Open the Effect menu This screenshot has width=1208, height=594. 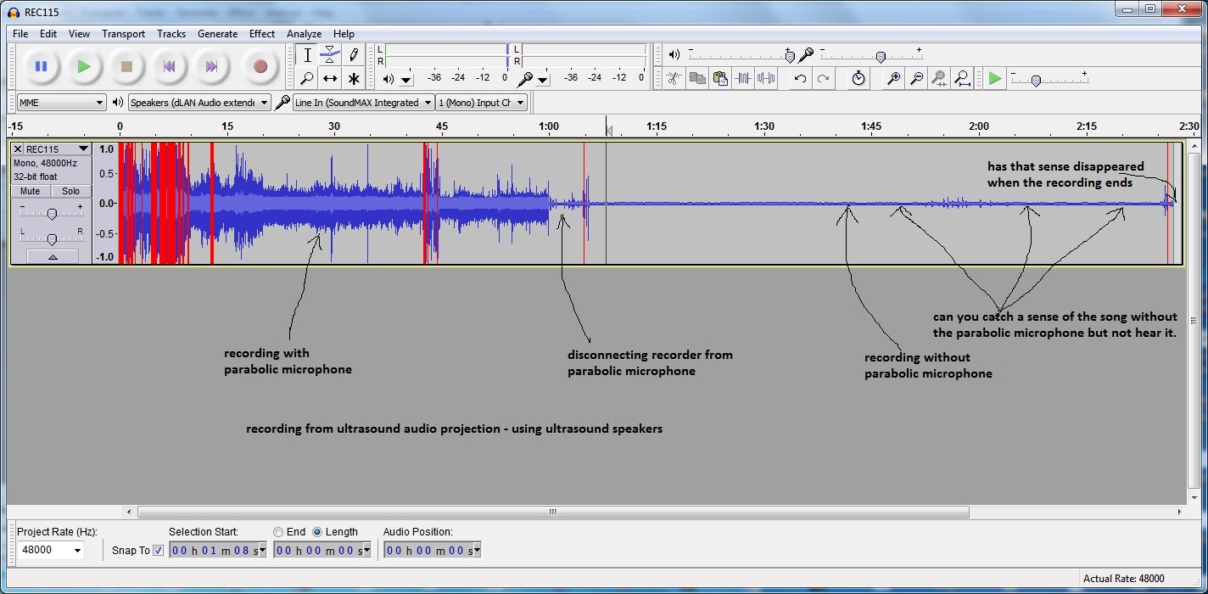point(262,34)
